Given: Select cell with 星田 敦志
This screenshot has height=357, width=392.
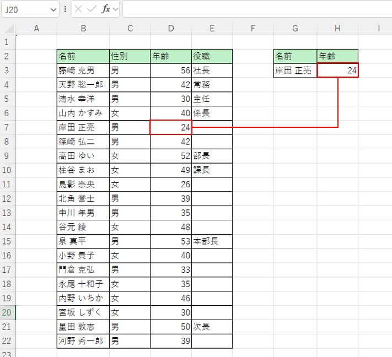Looking at the screenshot, I should pyautogui.click(x=83, y=327).
